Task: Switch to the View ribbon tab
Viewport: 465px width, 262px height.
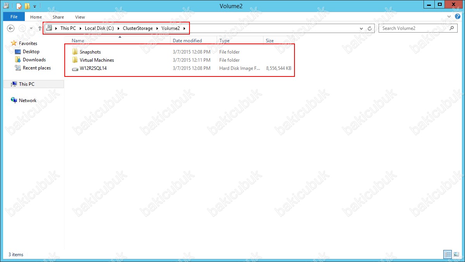Action: click(x=80, y=17)
